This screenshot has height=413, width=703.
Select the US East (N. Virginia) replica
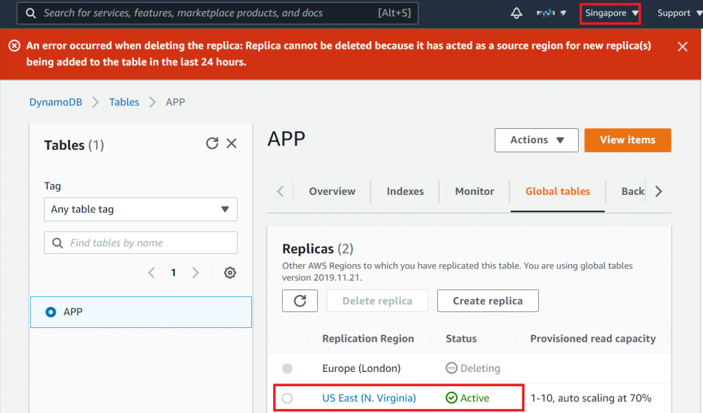tap(287, 398)
